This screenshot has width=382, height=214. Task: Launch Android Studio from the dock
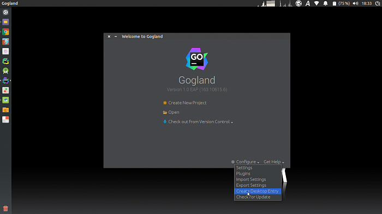pos(5,71)
